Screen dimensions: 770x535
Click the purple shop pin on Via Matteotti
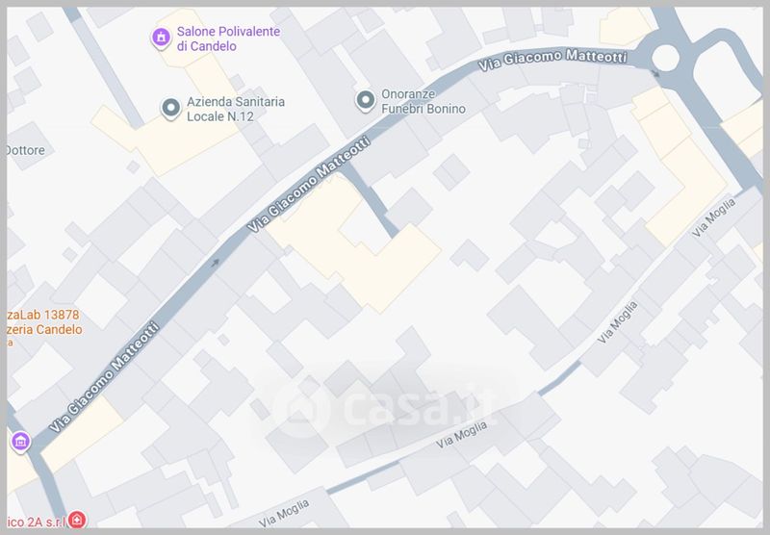20,443
